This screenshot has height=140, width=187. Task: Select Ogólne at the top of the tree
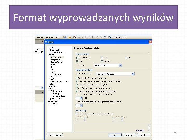(x=50, y=47)
